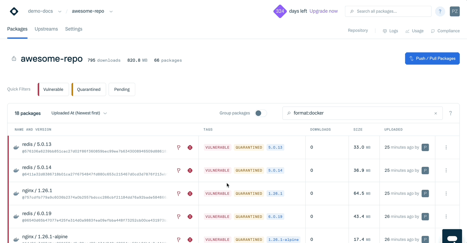Open three-dot actions menu for nginx 1.26.1
The width and height of the screenshot is (467, 243).
[x=446, y=194]
